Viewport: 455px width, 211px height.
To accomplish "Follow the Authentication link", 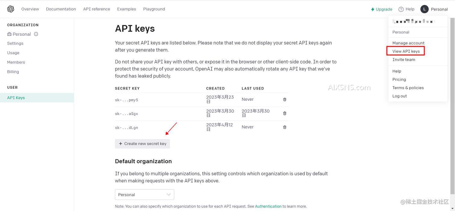I will 268,206.
